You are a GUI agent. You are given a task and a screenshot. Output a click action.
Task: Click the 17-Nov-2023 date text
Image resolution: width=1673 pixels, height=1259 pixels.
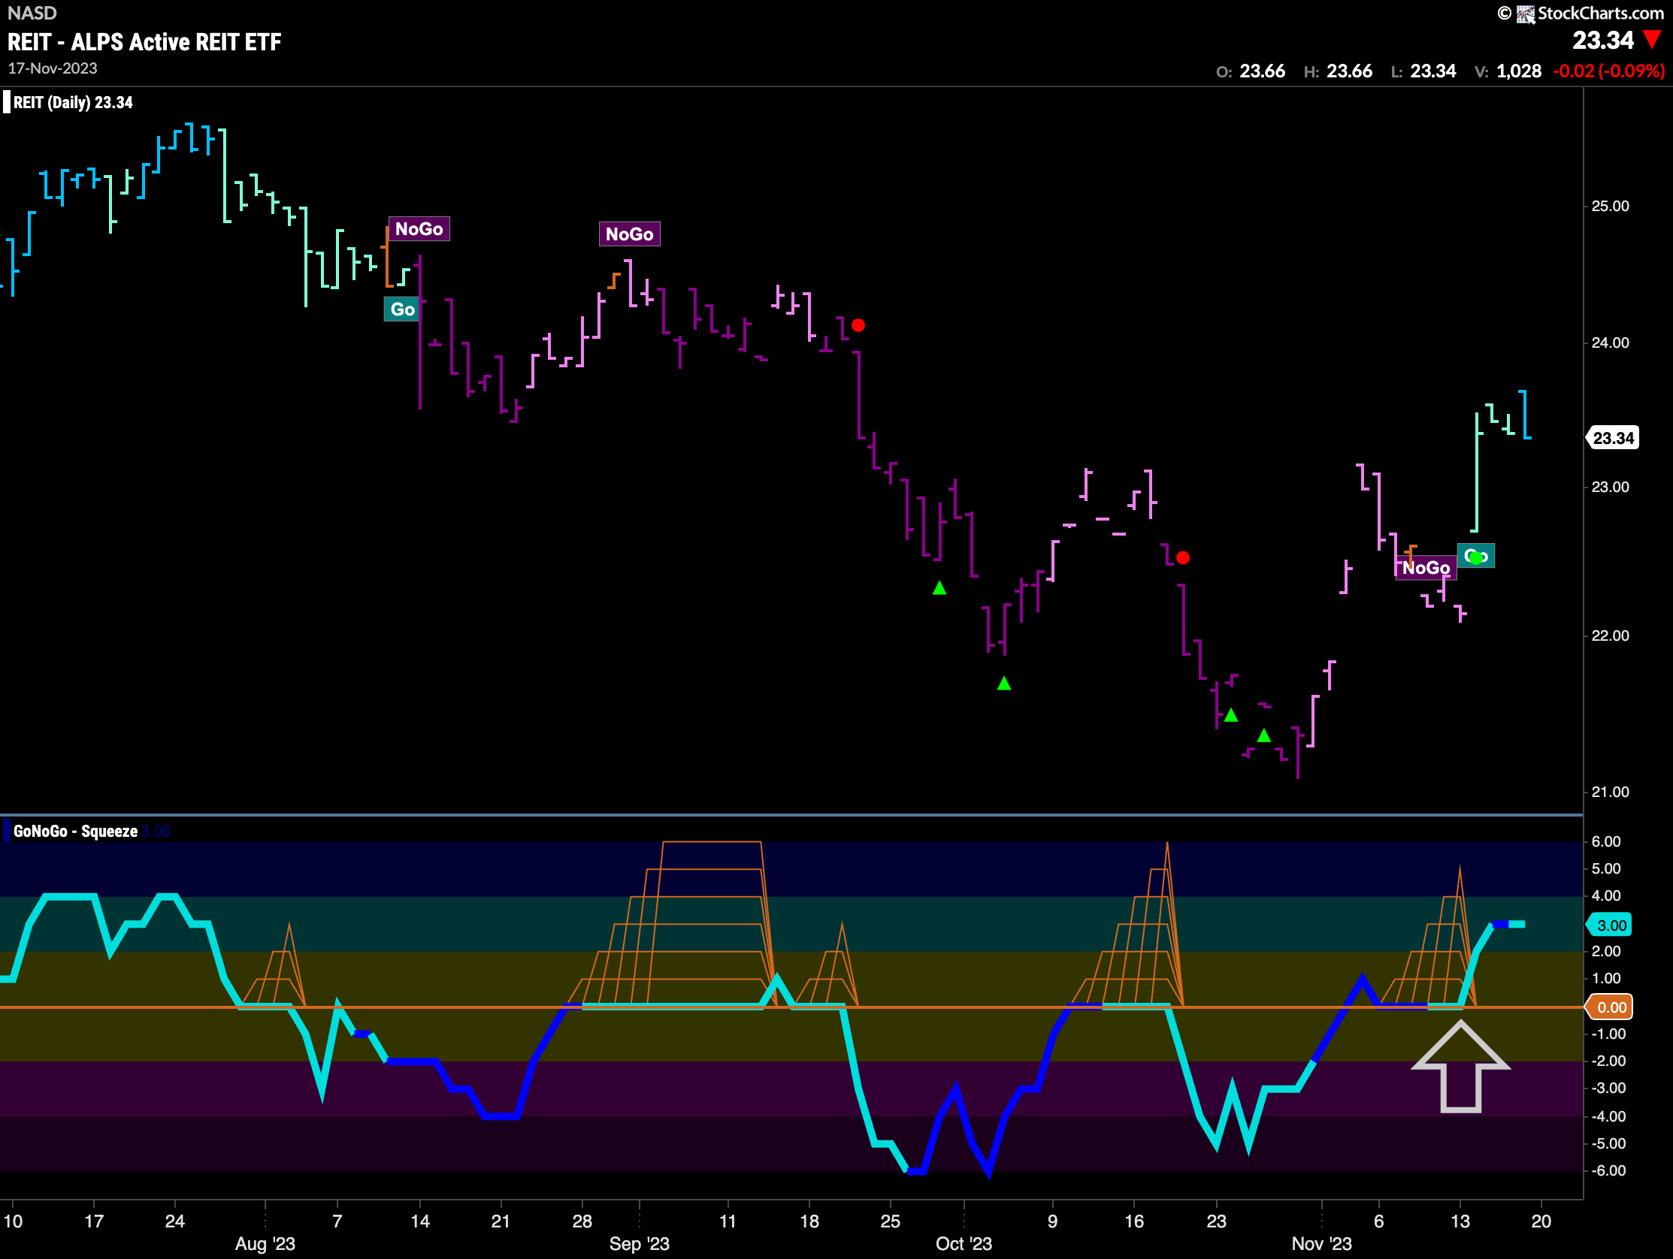[53, 69]
